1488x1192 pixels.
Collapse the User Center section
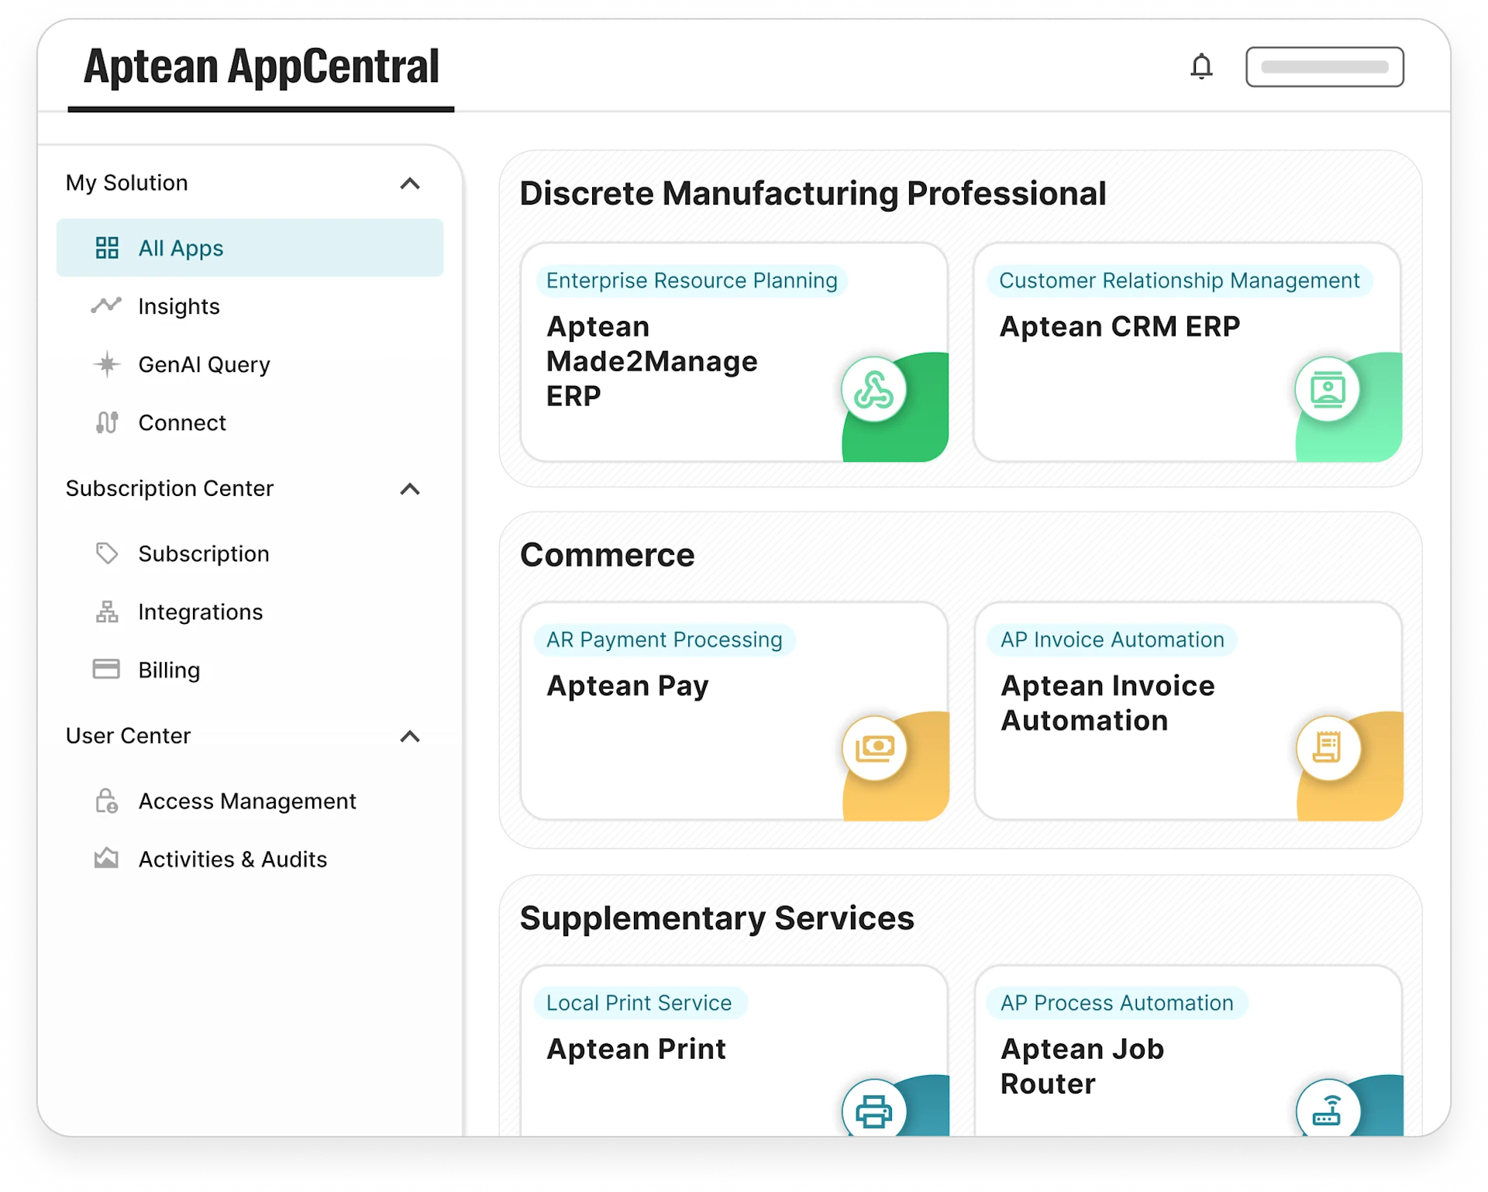pyautogui.click(x=410, y=736)
